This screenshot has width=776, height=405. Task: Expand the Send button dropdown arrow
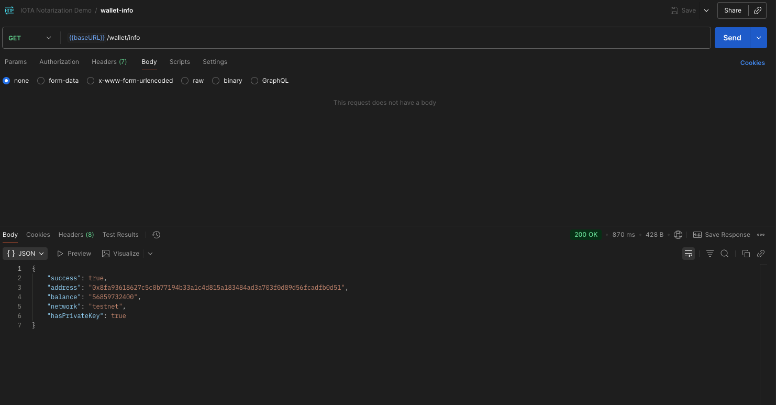tap(758, 37)
